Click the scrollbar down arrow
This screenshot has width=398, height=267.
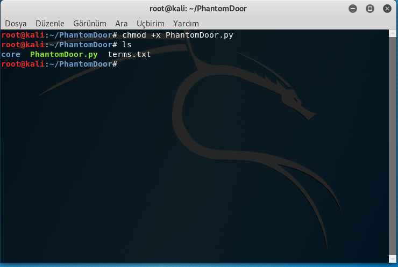(393, 259)
